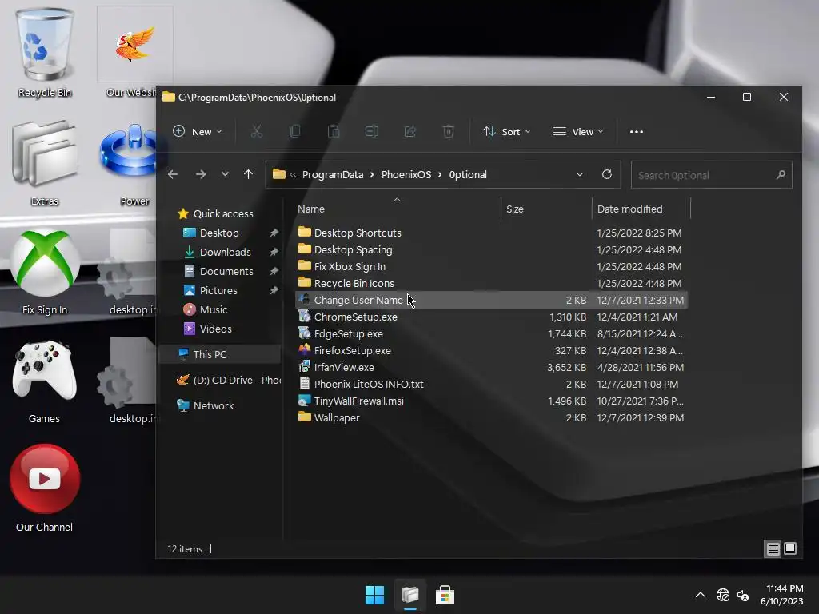
Task: Click the Share icon in toolbar
Action: (410, 132)
